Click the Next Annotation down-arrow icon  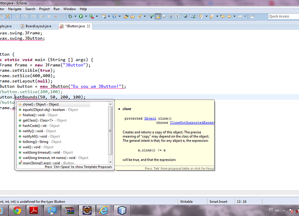[201, 16]
